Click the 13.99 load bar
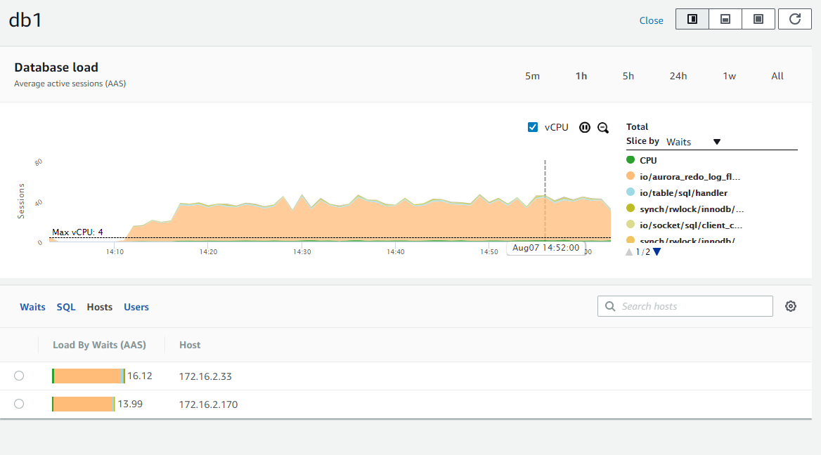This screenshot has width=821, height=455. click(83, 404)
